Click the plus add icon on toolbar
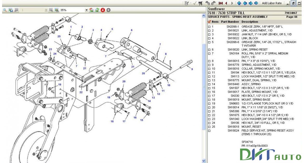This screenshot has height=163, width=304. tap(108, 10)
